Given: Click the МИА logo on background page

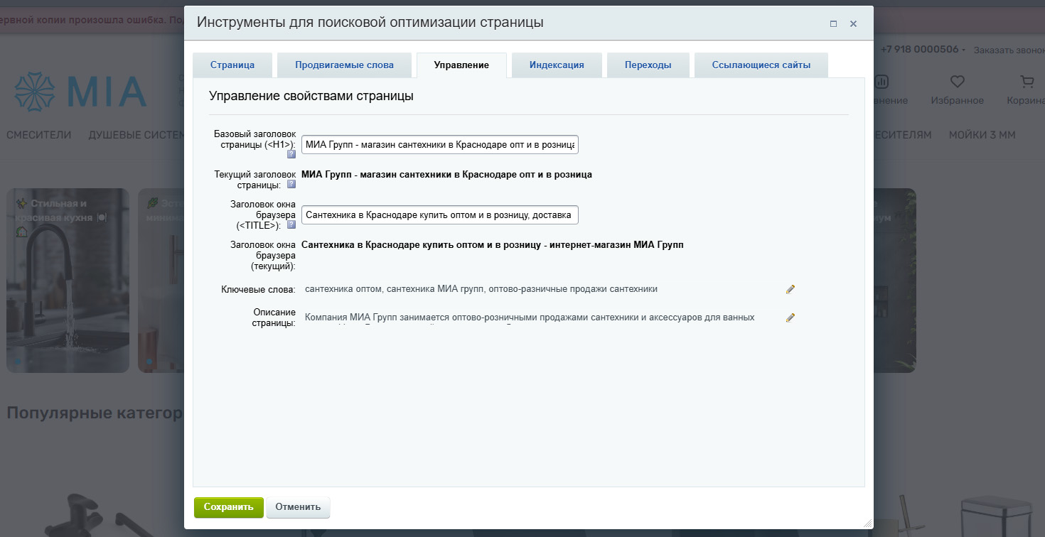Looking at the screenshot, I should 80,92.
